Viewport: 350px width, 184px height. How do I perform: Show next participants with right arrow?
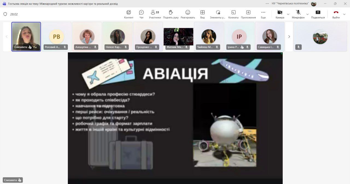(x=289, y=37)
